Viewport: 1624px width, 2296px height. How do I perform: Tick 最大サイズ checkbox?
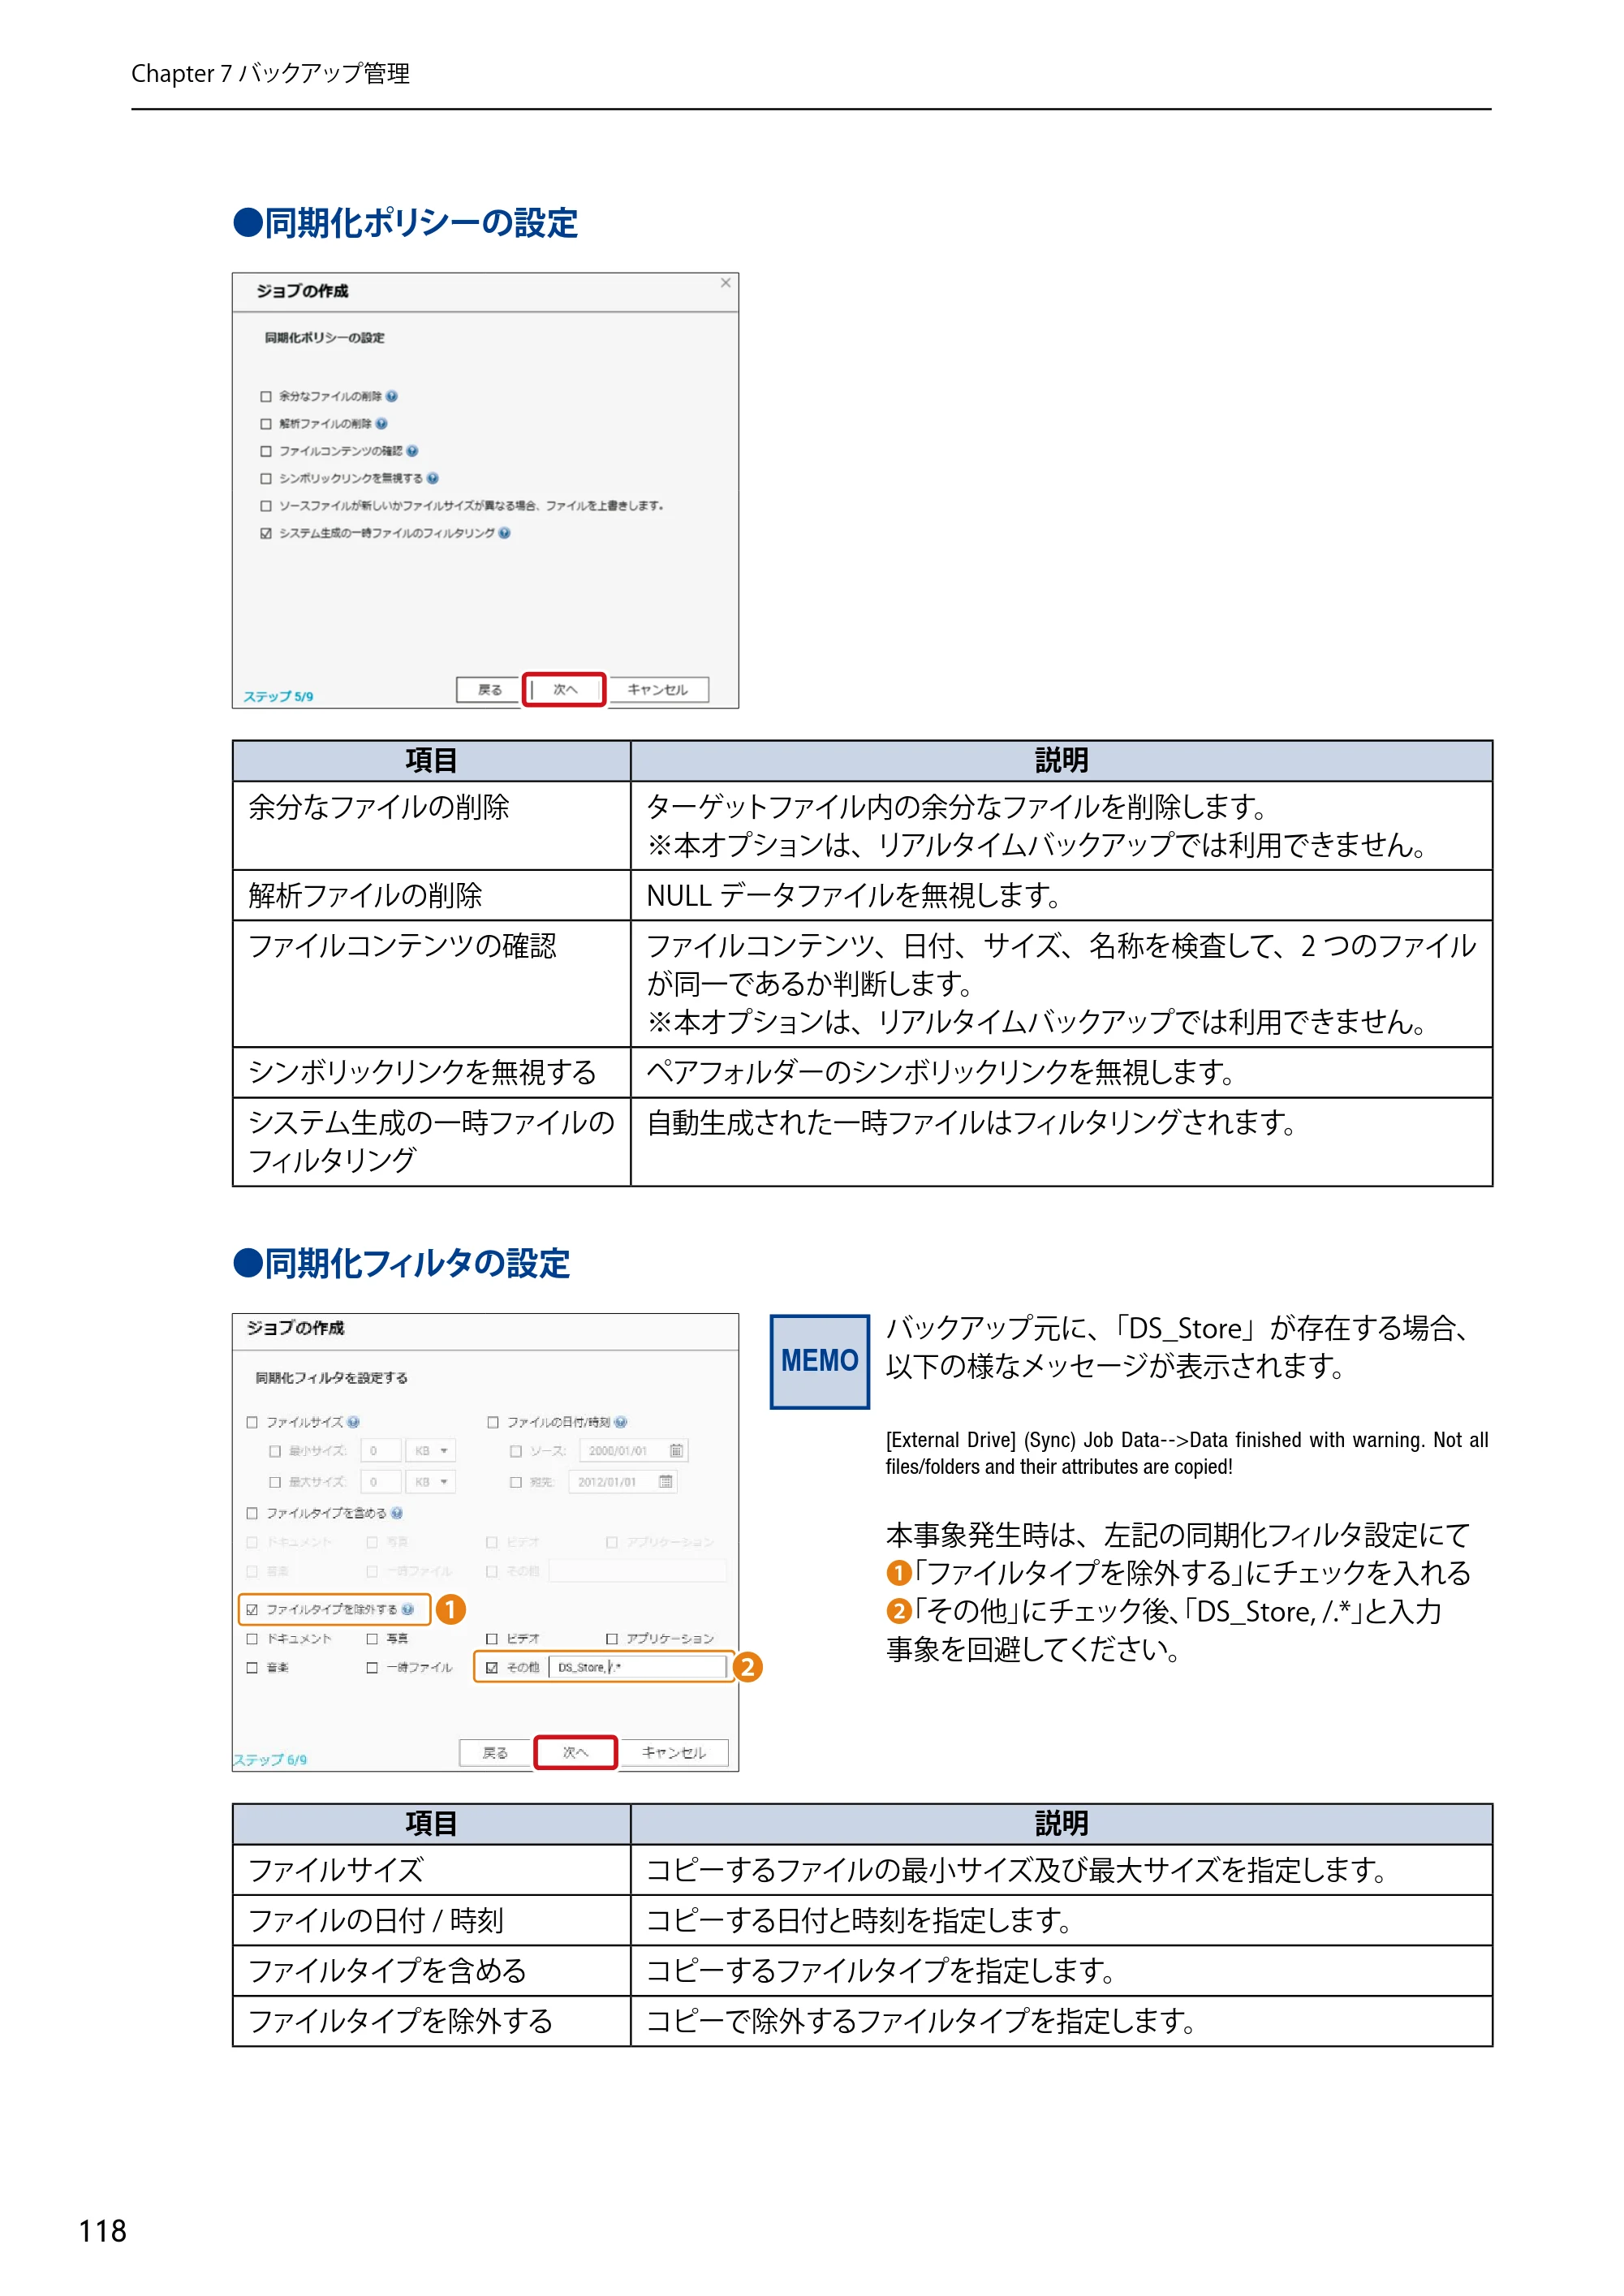pos(274,1481)
